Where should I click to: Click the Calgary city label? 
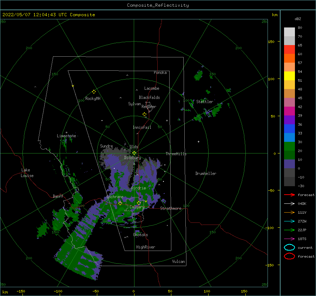[x=137, y=207]
